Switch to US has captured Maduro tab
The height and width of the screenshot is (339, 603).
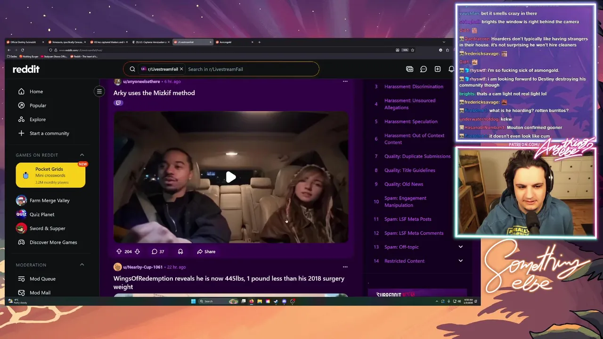coord(109,42)
